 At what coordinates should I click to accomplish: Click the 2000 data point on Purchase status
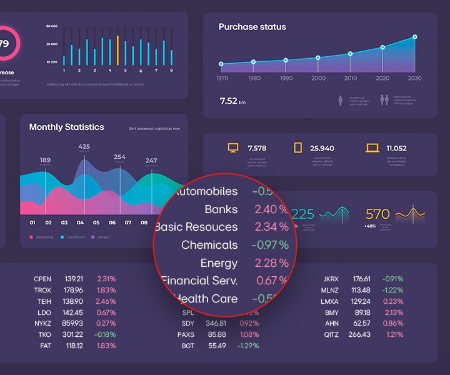tap(318, 57)
